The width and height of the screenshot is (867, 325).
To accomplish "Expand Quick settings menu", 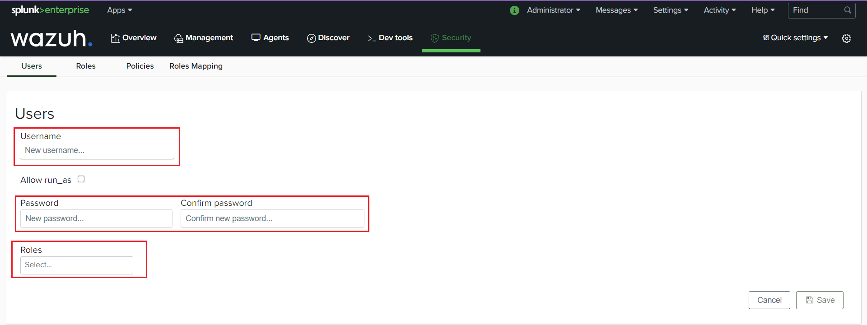I will [795, 38].
